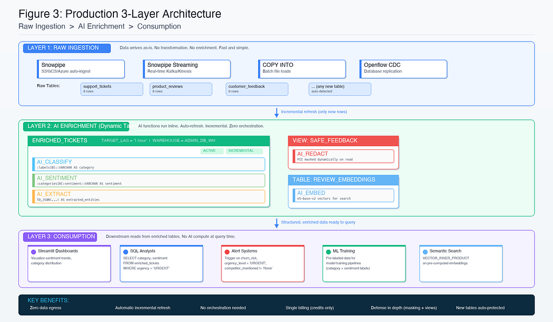
Task: Click the Snowpipe Streaming box
Action: tap(186, 68)
